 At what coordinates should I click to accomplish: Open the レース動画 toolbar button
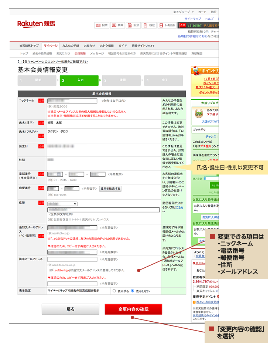pos(167,26)
